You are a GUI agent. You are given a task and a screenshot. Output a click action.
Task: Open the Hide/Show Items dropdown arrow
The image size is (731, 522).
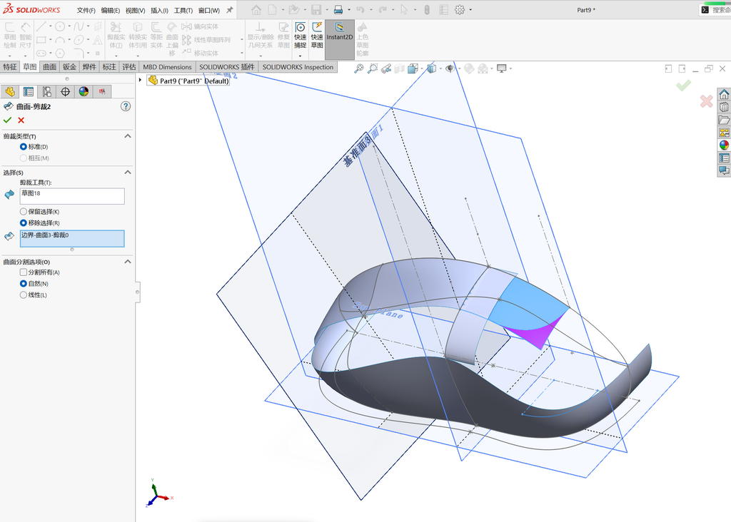pos(459,69)
